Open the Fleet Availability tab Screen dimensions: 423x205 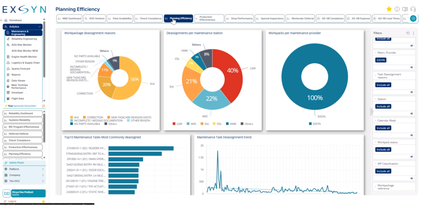[x=120, y=19]
